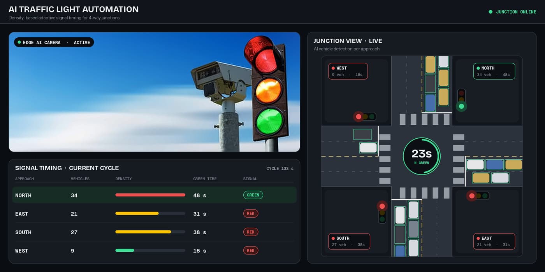Select the blue car in the north queue
Image resolution: width=545 pixels, height=272 pixels.
[x=430, y=103]
